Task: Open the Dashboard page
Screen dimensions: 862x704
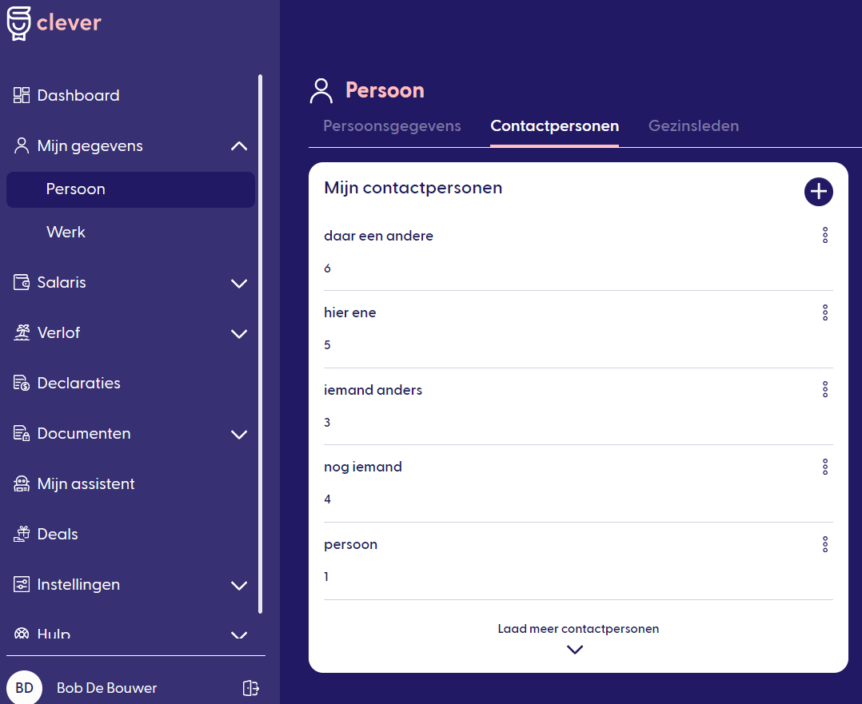Action: coord(78,95)
